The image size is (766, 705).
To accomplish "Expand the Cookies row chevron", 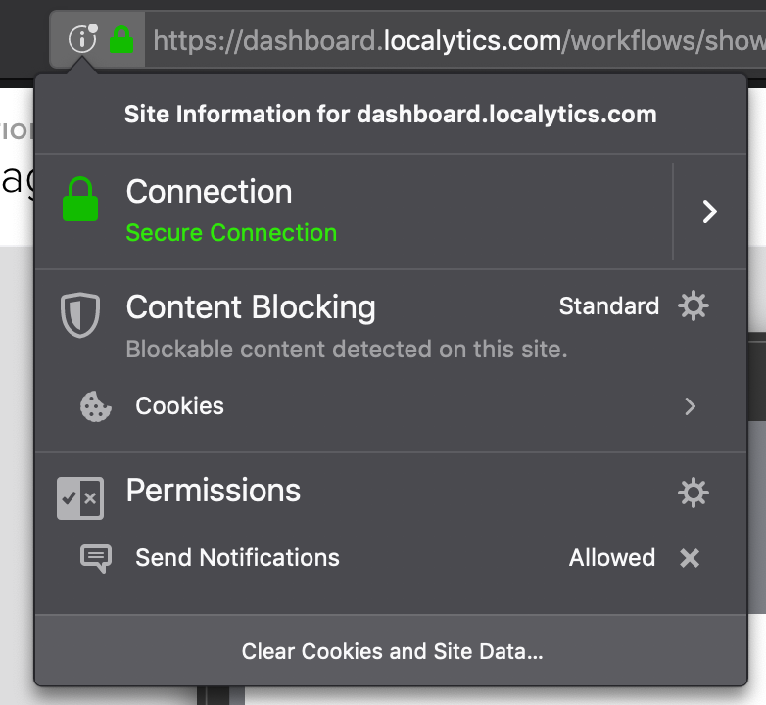I will (691, 406).
